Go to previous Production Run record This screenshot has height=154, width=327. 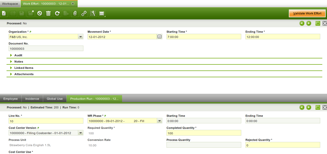coord(302,107)
